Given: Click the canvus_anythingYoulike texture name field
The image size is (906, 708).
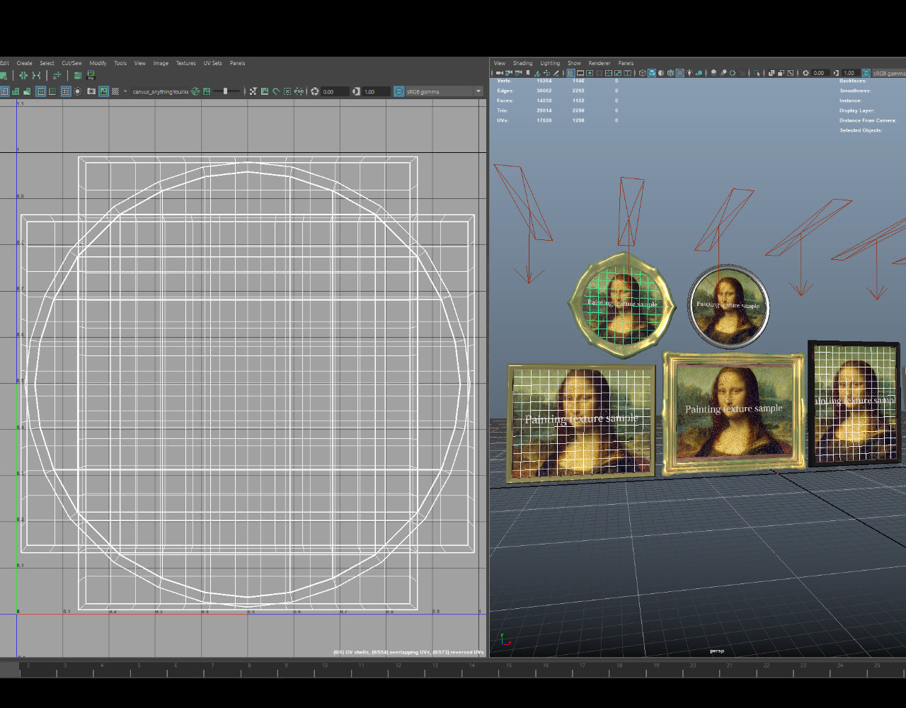Looking at the screenshot, I should pyautogui.click(x=161, y=91).
